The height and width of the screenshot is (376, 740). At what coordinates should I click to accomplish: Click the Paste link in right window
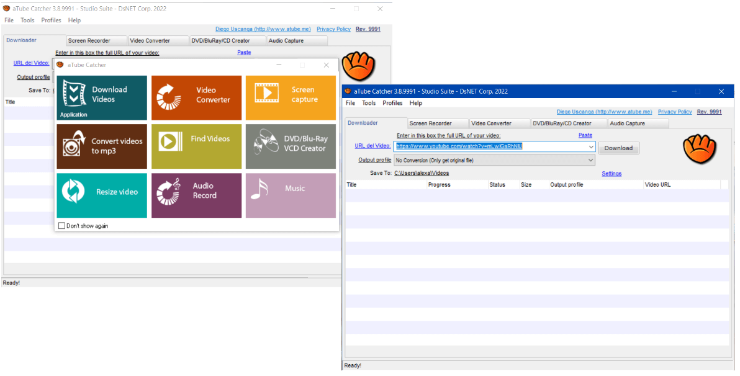click(585, 135)
